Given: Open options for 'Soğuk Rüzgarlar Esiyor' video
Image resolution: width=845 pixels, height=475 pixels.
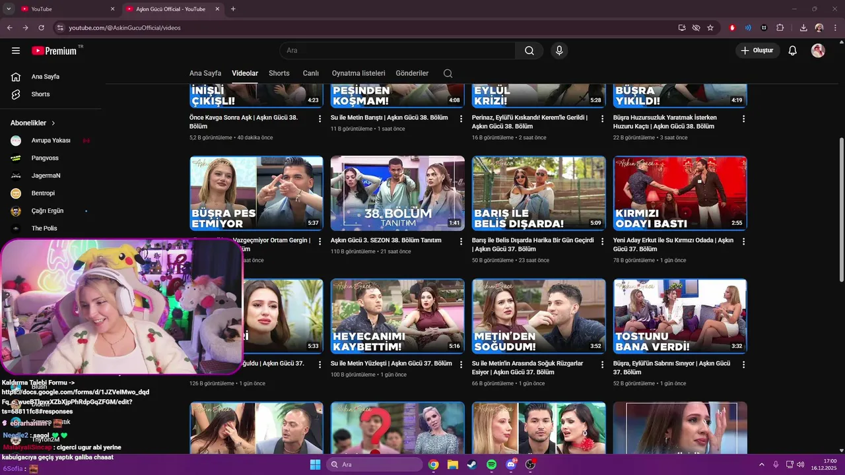Looking at the screenshot, I should (x=602, y=364).
